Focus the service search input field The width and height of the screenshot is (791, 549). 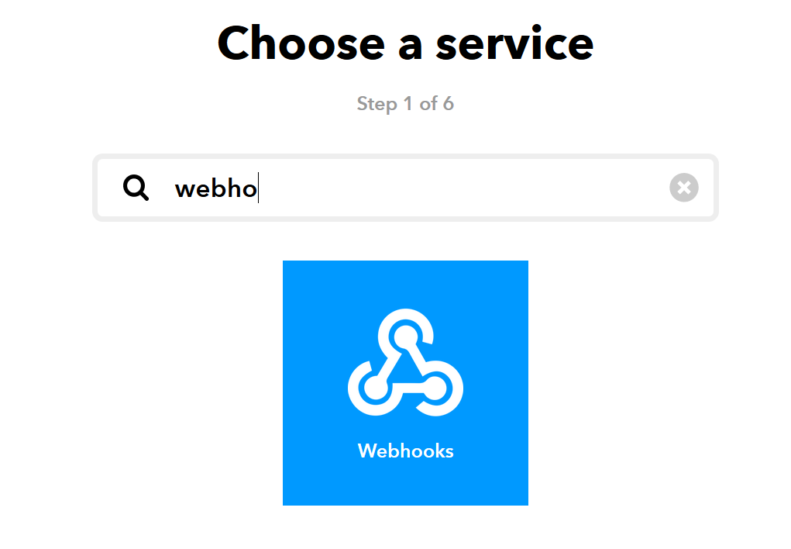pyautogui.click(x=465, y=188)
